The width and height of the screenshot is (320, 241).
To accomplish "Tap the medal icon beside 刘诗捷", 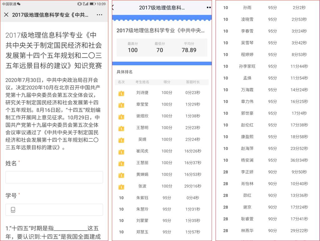I will [121, 93].
